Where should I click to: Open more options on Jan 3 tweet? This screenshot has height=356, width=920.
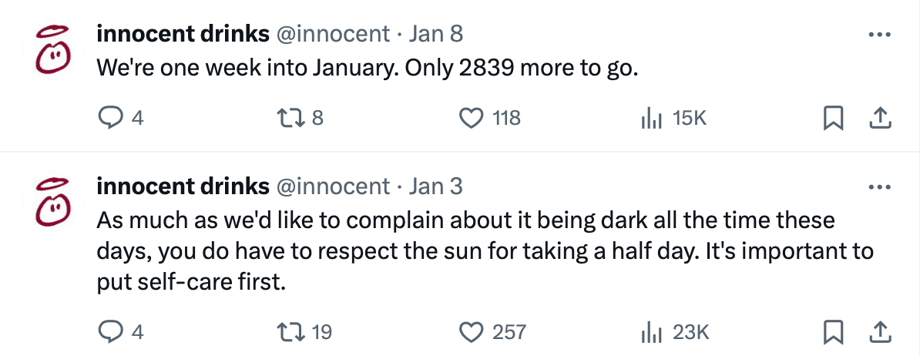tap(879, 187)
